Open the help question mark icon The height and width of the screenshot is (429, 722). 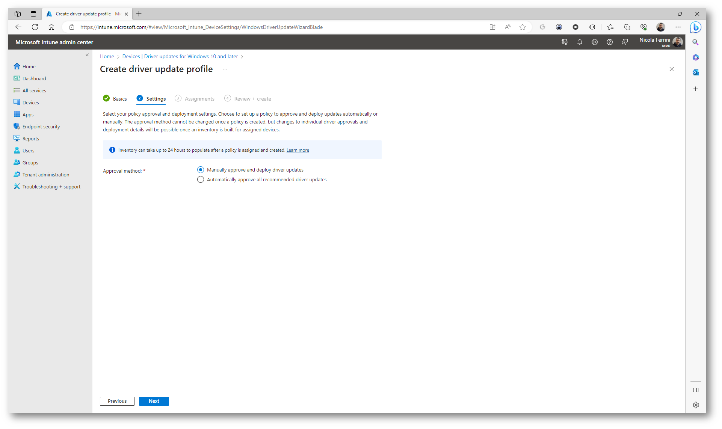pos(610,42)
